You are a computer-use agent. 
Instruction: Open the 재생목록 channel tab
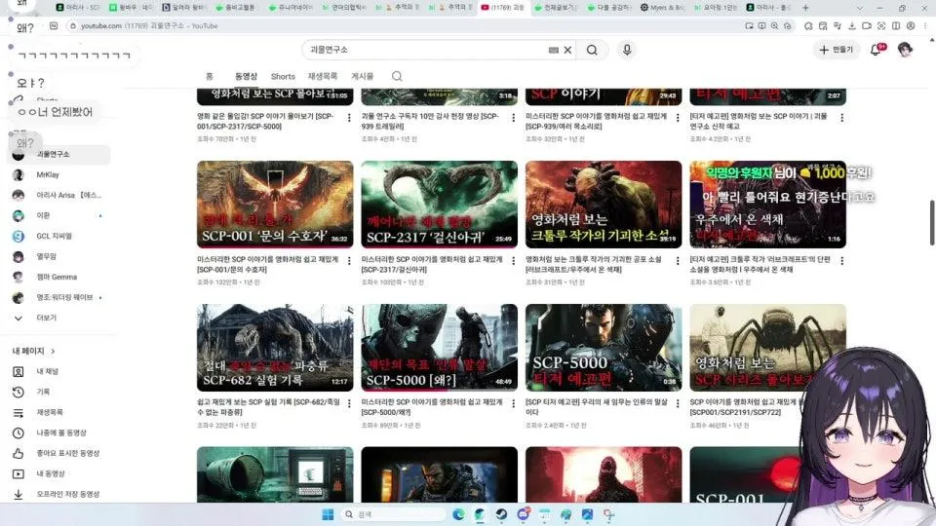[323, 76]
